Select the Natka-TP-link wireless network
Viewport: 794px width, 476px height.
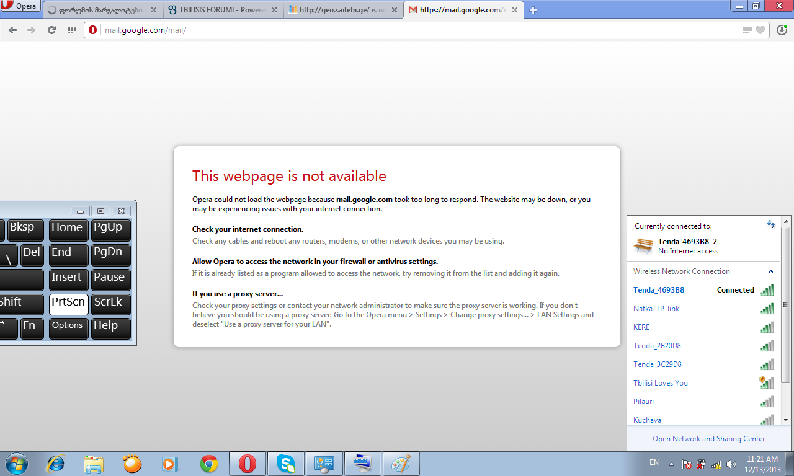pyautogui.click(x=703, y=309)
